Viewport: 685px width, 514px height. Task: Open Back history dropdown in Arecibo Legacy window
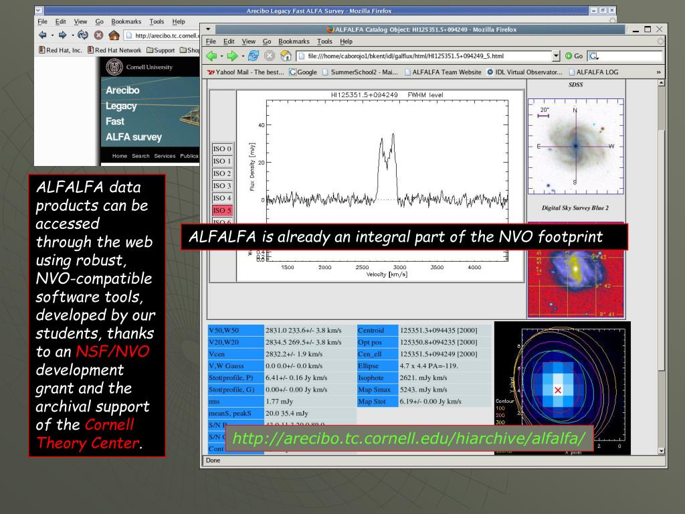(52, 35)
